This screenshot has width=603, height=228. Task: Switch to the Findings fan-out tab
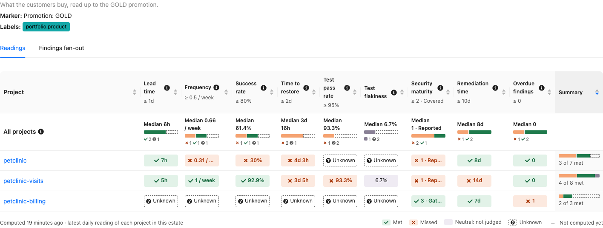click(61, 48)
